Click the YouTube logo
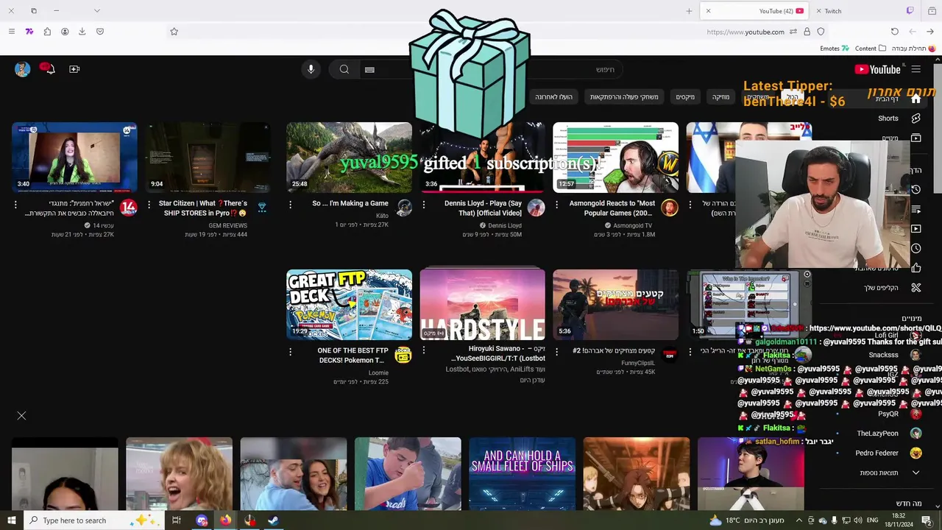The image size is (942, 530). point(878,69)
